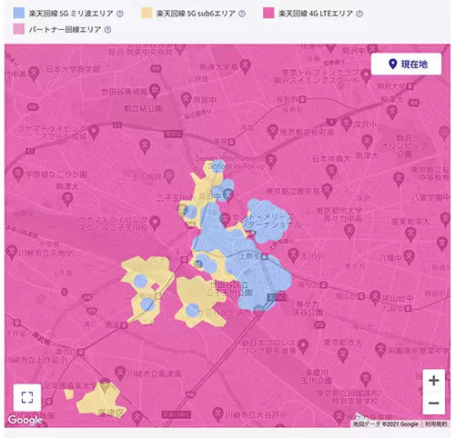Select the 川崎市立大谷戸小 marker
The image size is (455, 438).
pos(217,414)
